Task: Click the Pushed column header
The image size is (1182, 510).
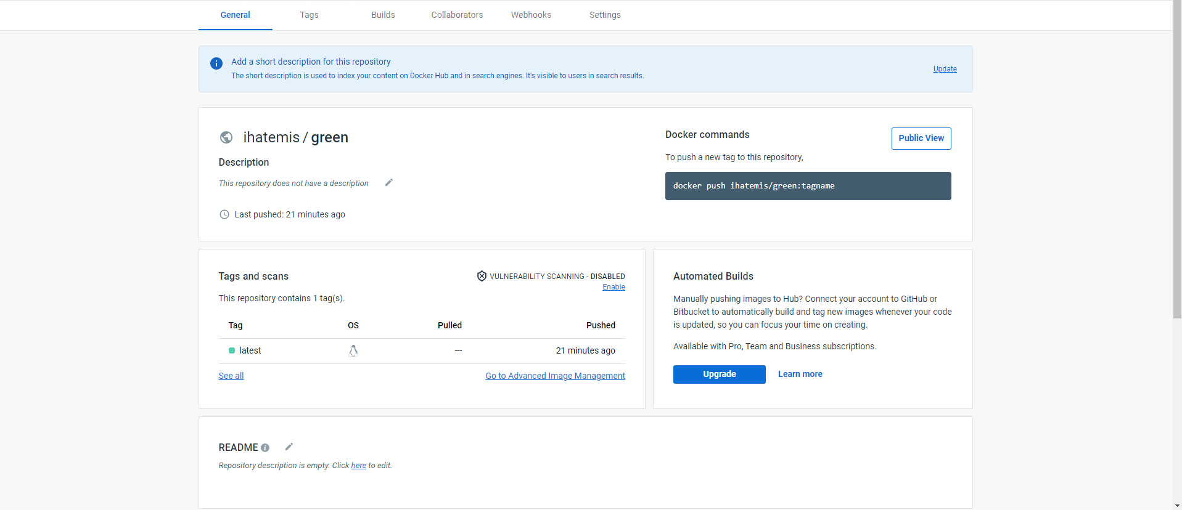Action: pyautogui.click(x=601, y=325)
